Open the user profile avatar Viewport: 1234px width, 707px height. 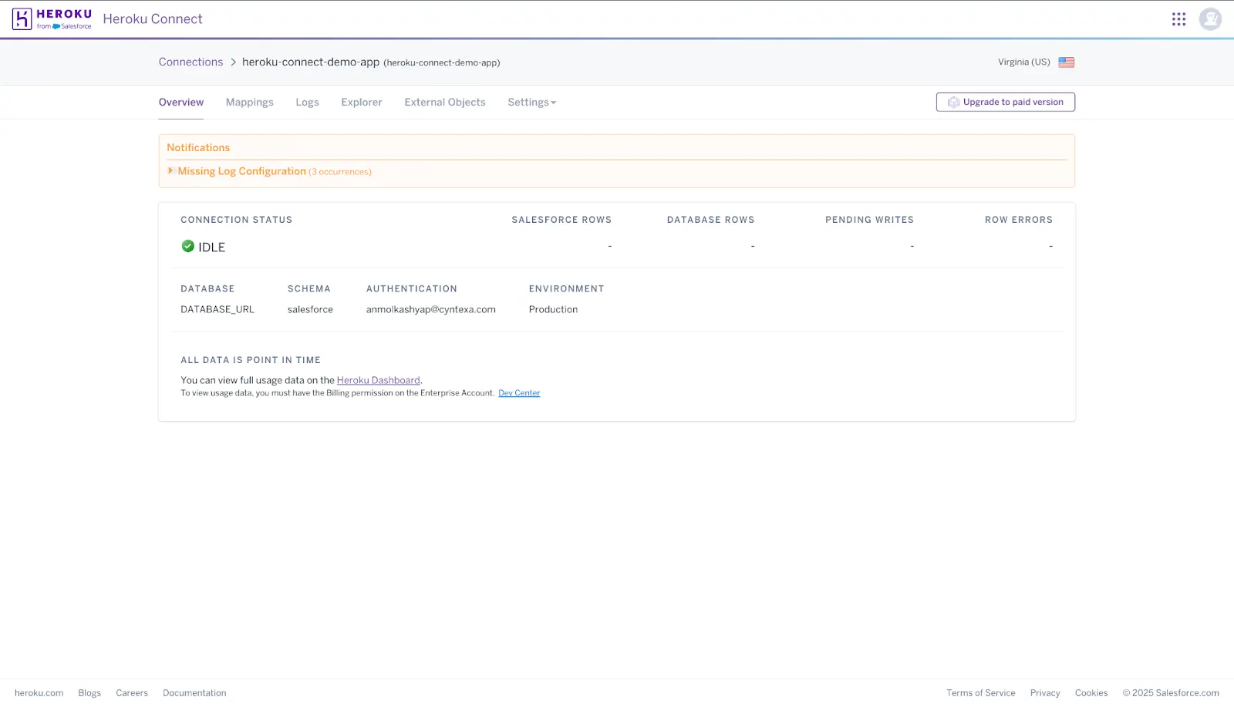1210,19
